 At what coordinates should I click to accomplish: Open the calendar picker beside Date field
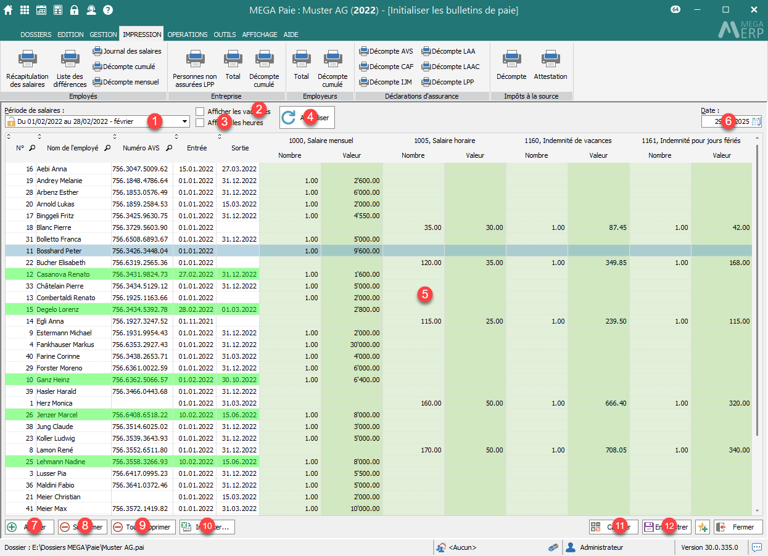pyautogui.click(x=756, y=121)
